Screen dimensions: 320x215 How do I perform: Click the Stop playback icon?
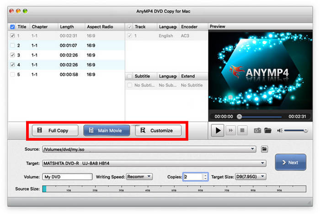[242, 130]
